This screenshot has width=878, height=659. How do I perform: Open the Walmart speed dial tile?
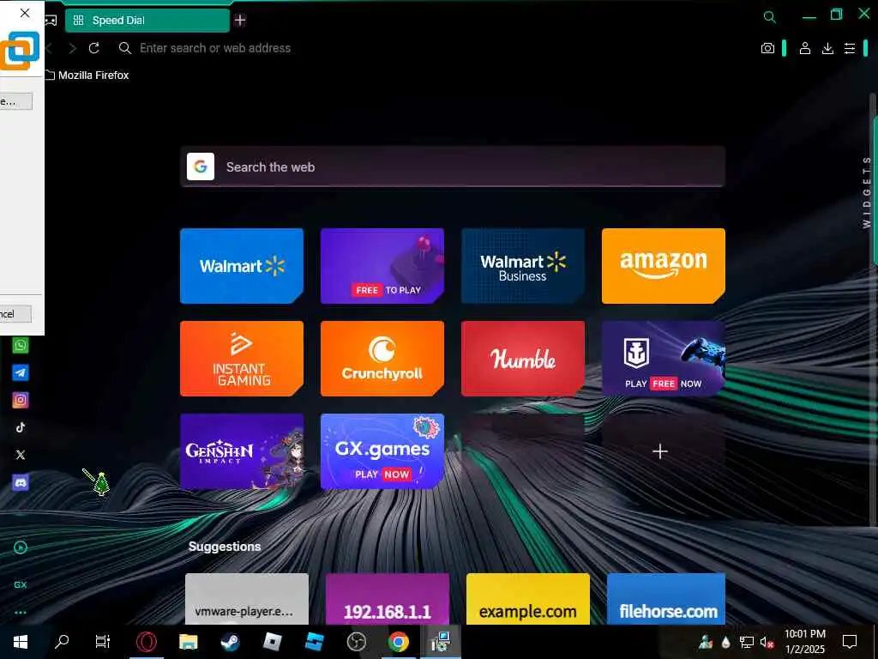point(241,266)
